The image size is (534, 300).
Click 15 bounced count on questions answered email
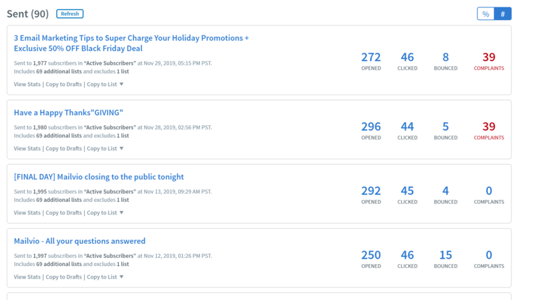point(445,255)
